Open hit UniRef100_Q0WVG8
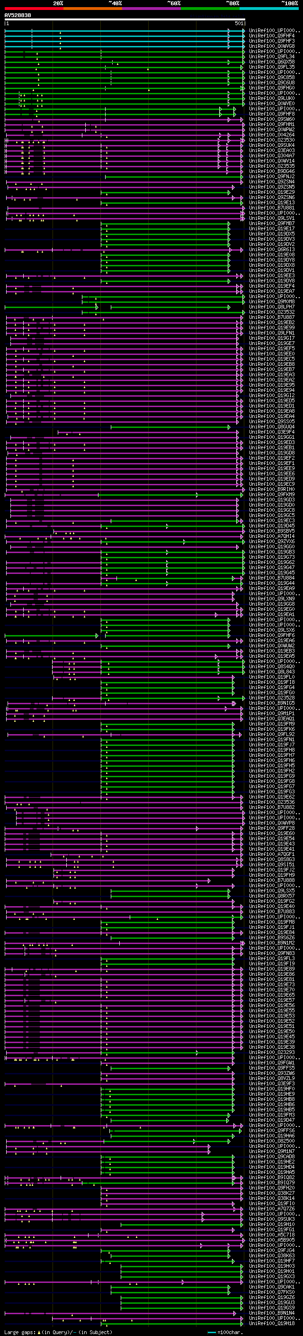Screen dimensions: 303x1336 272,46
